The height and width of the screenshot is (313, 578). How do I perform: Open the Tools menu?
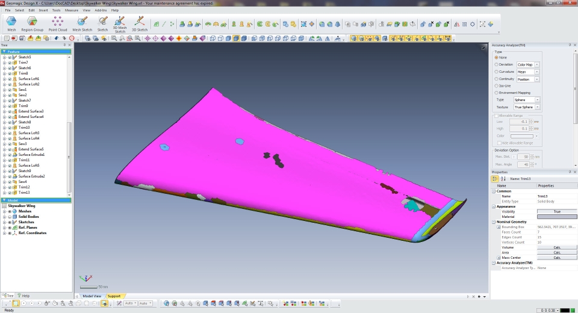[x=56, y=10]
